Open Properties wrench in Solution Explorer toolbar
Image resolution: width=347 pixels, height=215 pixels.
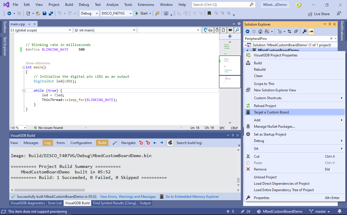[305, 32]
